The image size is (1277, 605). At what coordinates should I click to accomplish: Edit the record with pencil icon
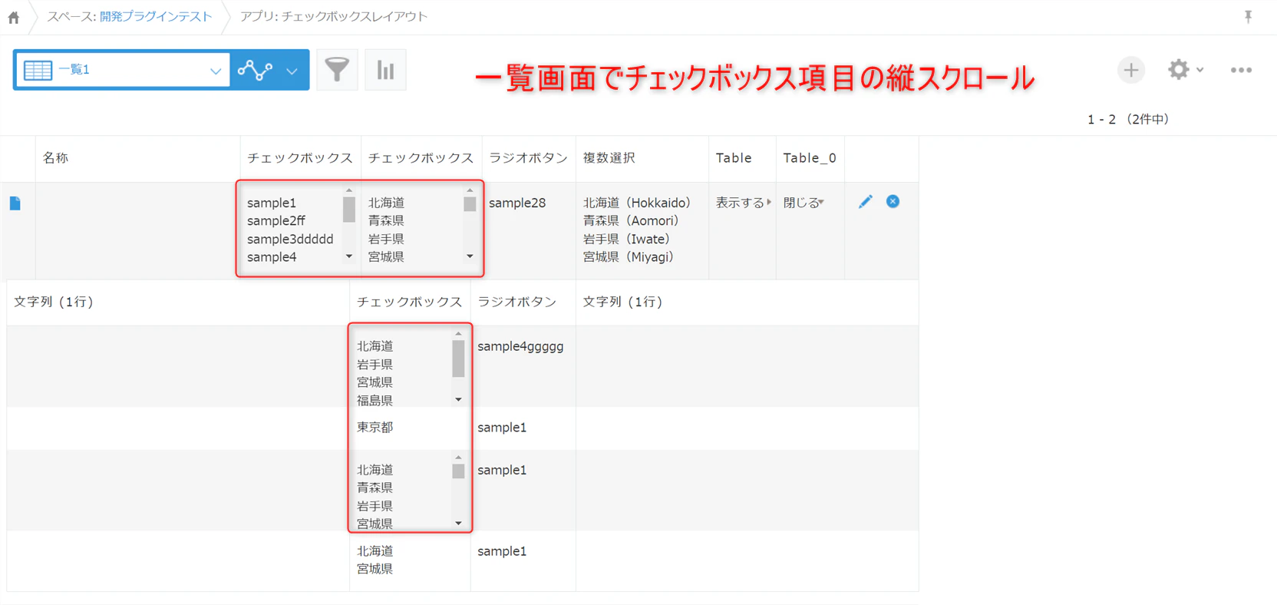866,201
